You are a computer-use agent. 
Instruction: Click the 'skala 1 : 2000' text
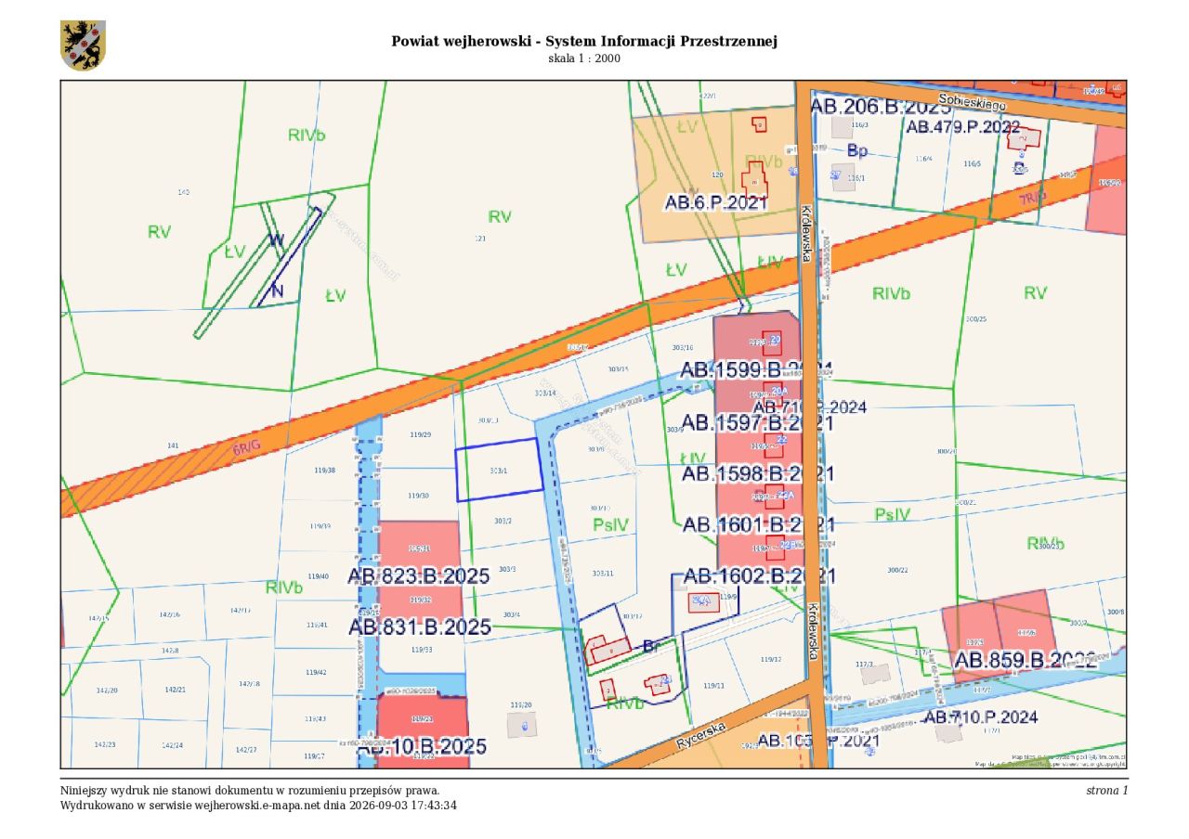coord(584,58)
